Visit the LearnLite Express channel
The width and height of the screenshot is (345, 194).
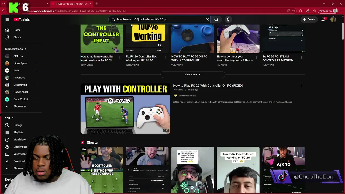coord(187,96)
